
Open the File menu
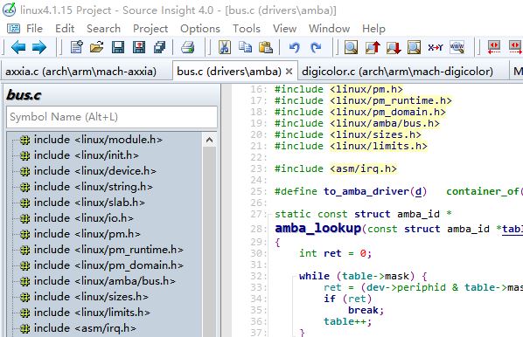[x=34, y=29]
